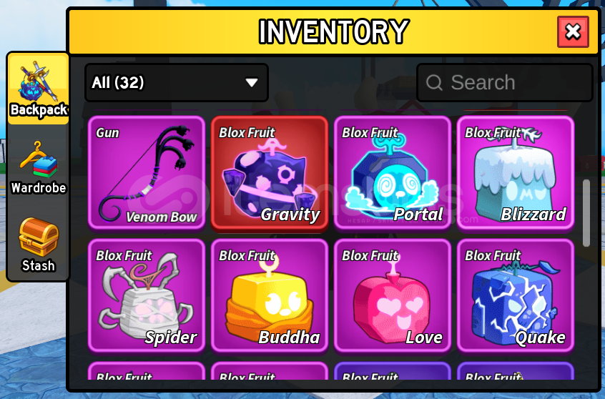Select partially visible violet item in bottom row, last column
This screenshot has width=605, height=399.
(x=516, y=371)
